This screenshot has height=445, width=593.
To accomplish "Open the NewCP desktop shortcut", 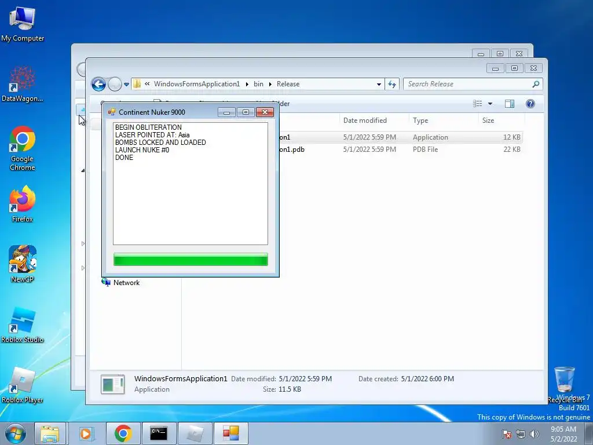I will coord(23,264).
